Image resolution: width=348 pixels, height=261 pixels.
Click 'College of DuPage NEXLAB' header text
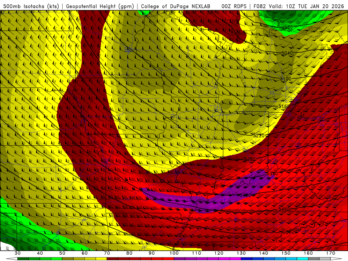click(176, 6)
